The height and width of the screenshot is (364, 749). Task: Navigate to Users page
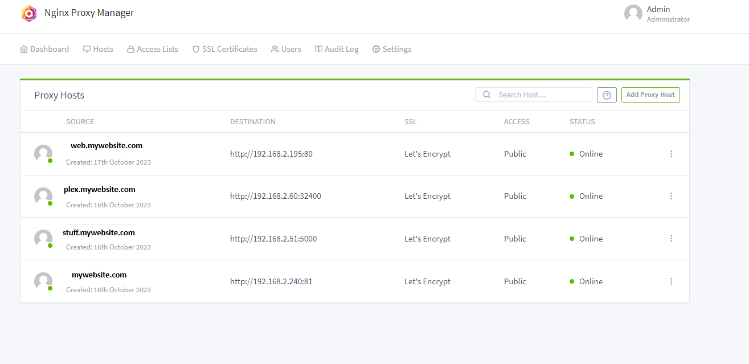(286, 49)
